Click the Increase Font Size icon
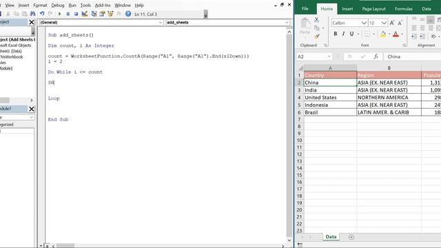 point(392,23)
